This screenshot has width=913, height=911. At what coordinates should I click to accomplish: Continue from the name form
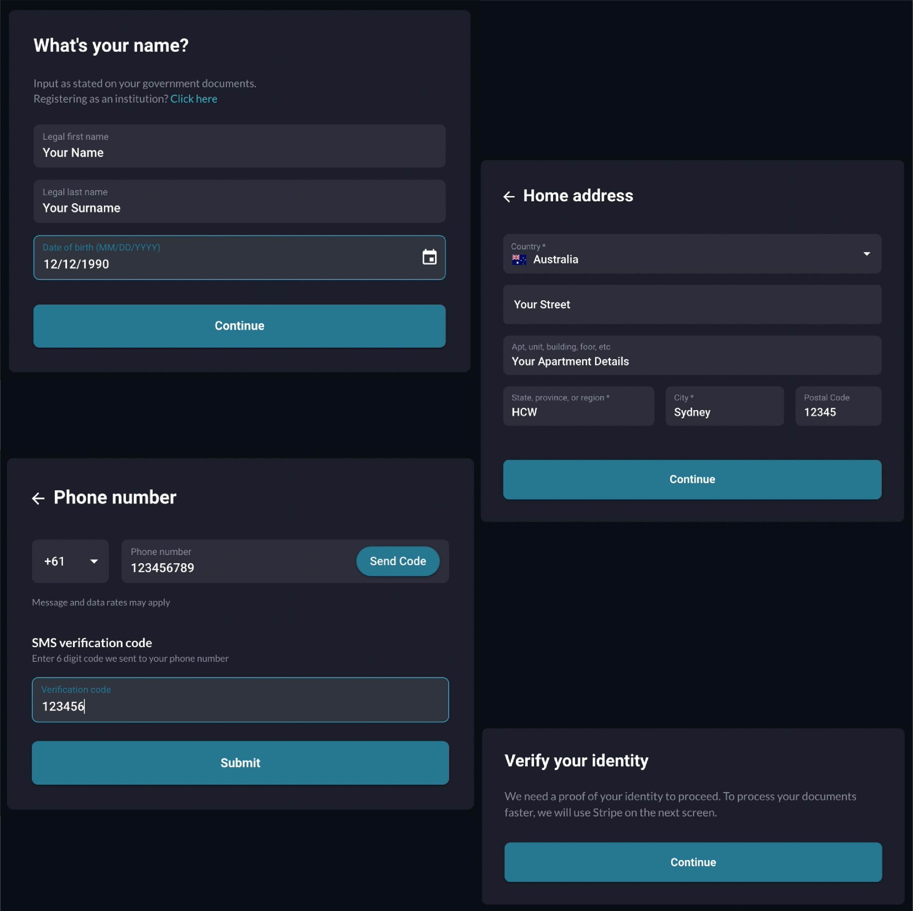pos(239,326)
